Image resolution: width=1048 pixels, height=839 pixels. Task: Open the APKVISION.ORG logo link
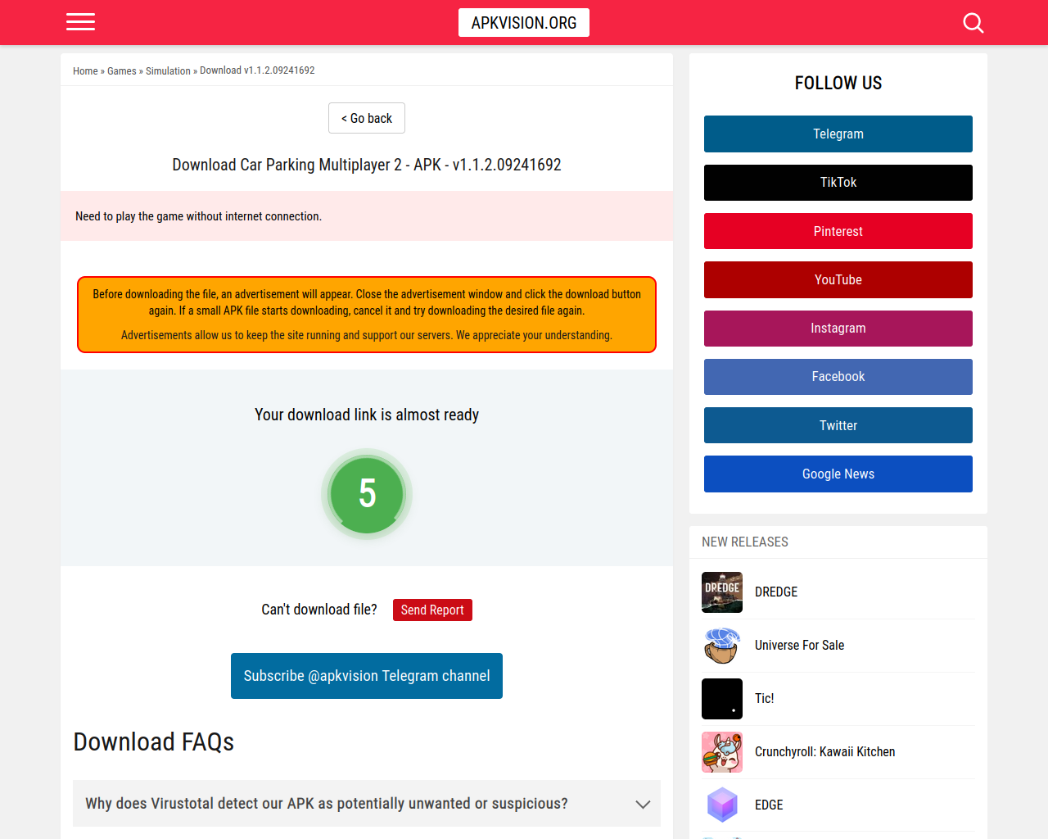pyautogui.click(x=524, y=23)
